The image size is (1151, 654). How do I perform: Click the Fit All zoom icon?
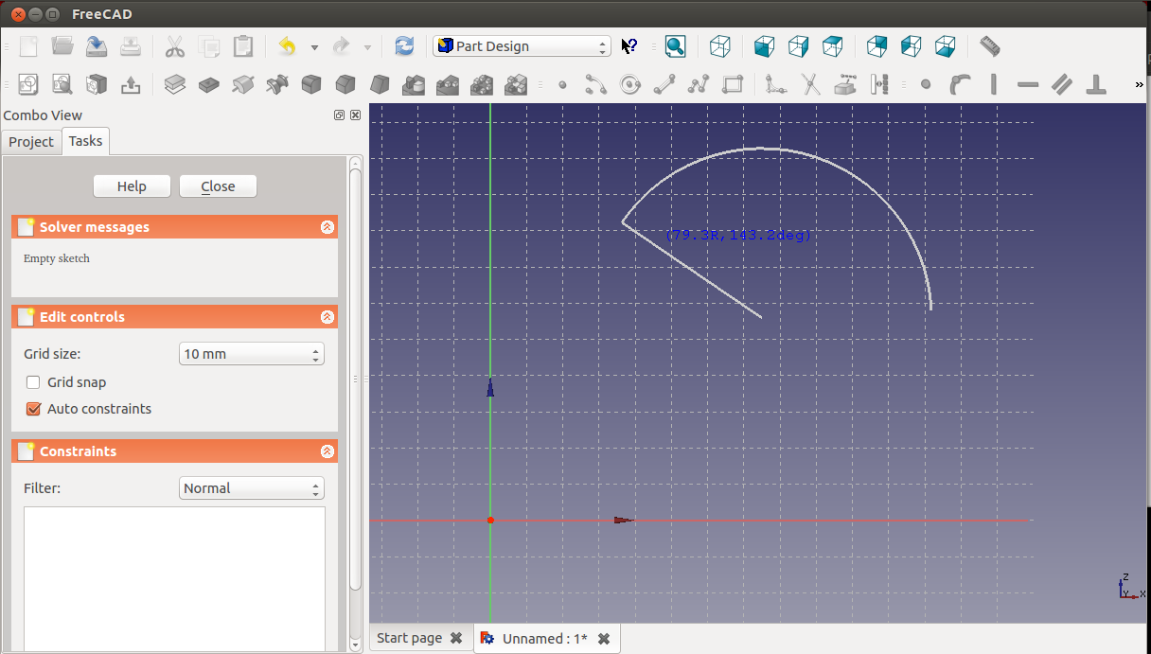point(675,46)
